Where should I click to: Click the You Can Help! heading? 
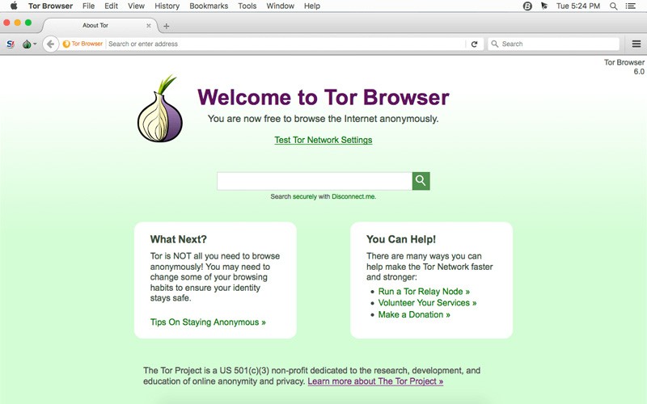[x=400, y=239]
